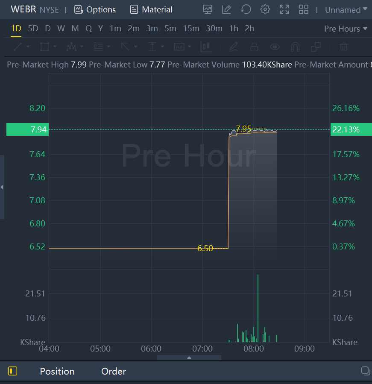Expand the Unnamed layout dropdown
This screenshot has height=384, width=372.
click(346, 9)
